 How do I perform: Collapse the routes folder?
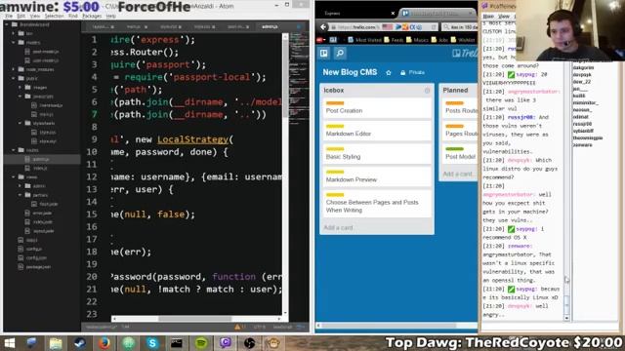tap(14, 150)
